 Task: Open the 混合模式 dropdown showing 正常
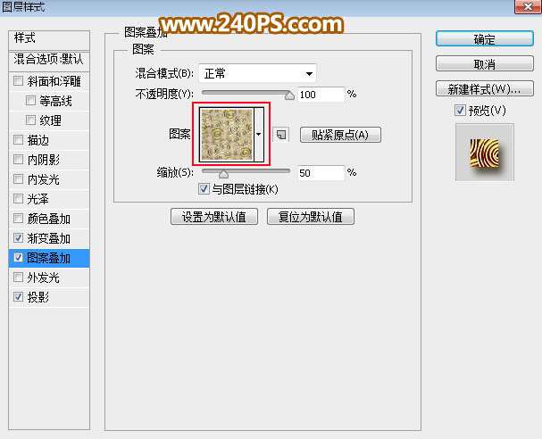(257, 73)
